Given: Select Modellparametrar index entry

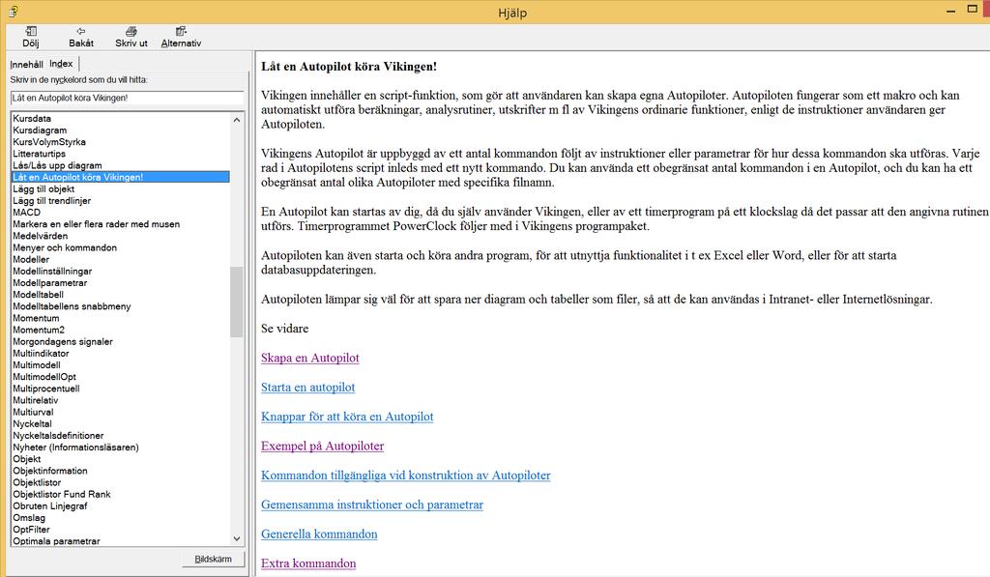Looking at the screenshot, I should pos(50,283).
